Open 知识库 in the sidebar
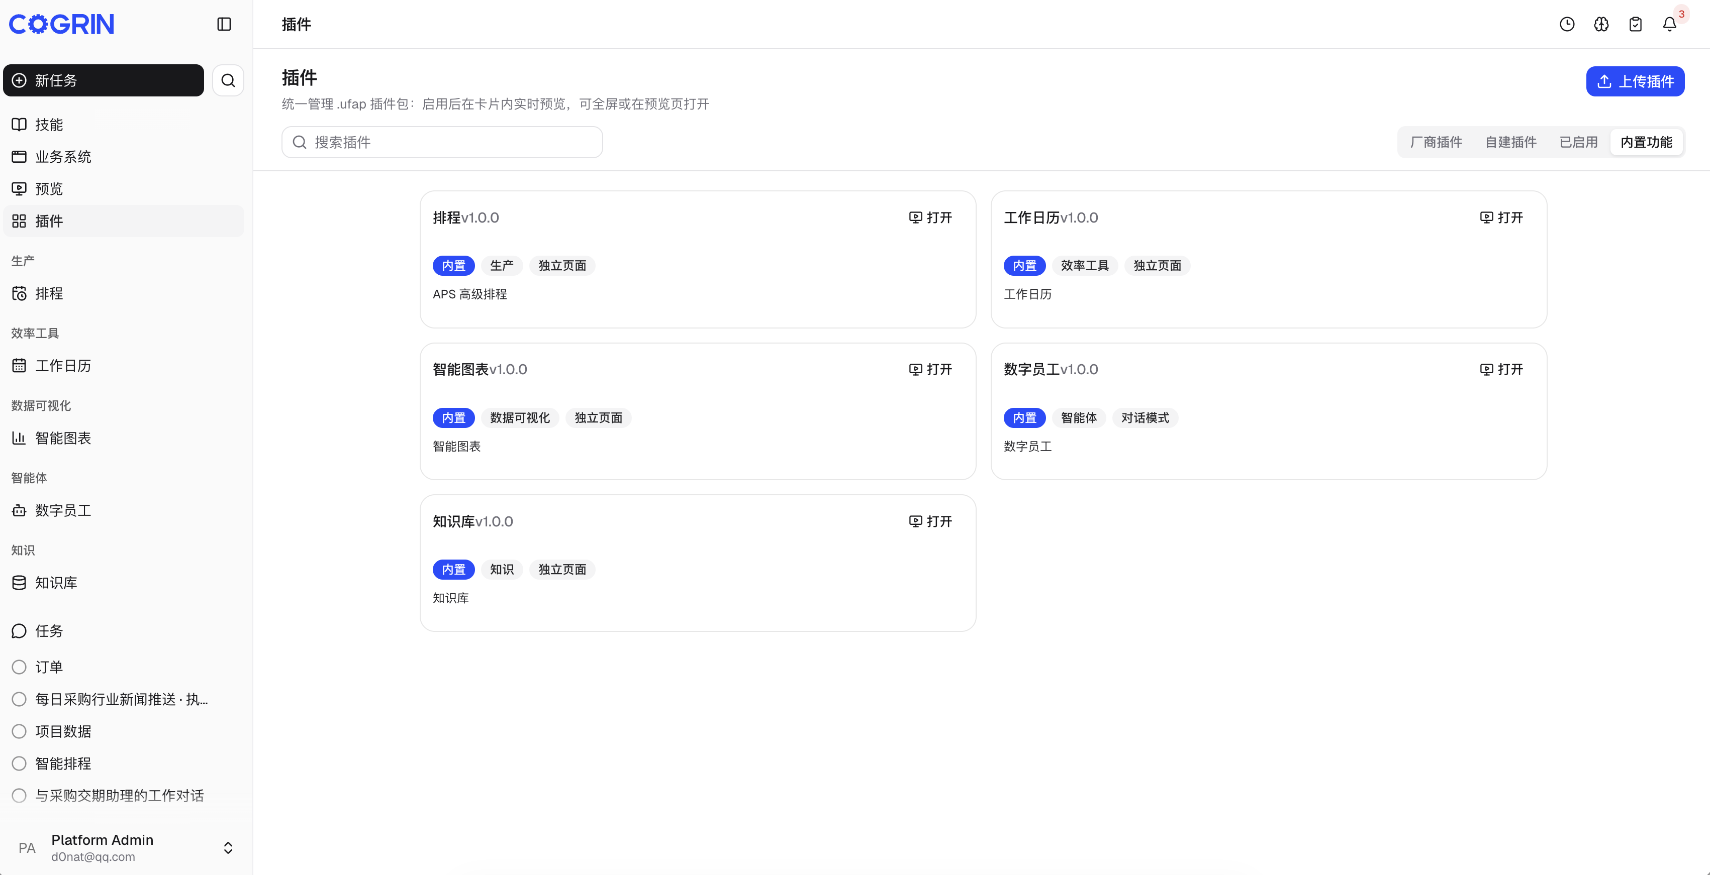This screenshot has height=875, width=1710. (124, 583)
